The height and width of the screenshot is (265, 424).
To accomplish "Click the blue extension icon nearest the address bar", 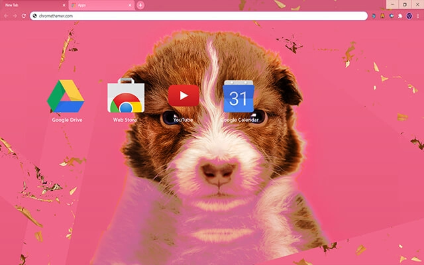I will pyautogui.click(x=374, y=16).
